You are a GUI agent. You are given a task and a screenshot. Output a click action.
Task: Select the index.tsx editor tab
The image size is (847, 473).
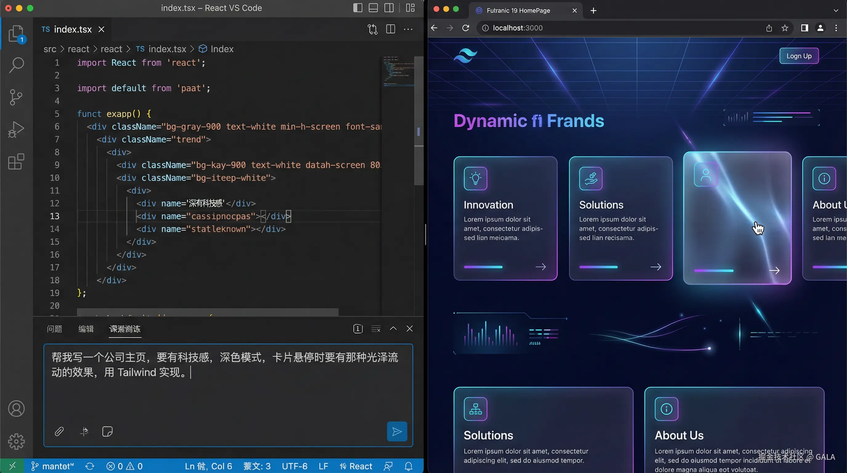tap(72, 29)
